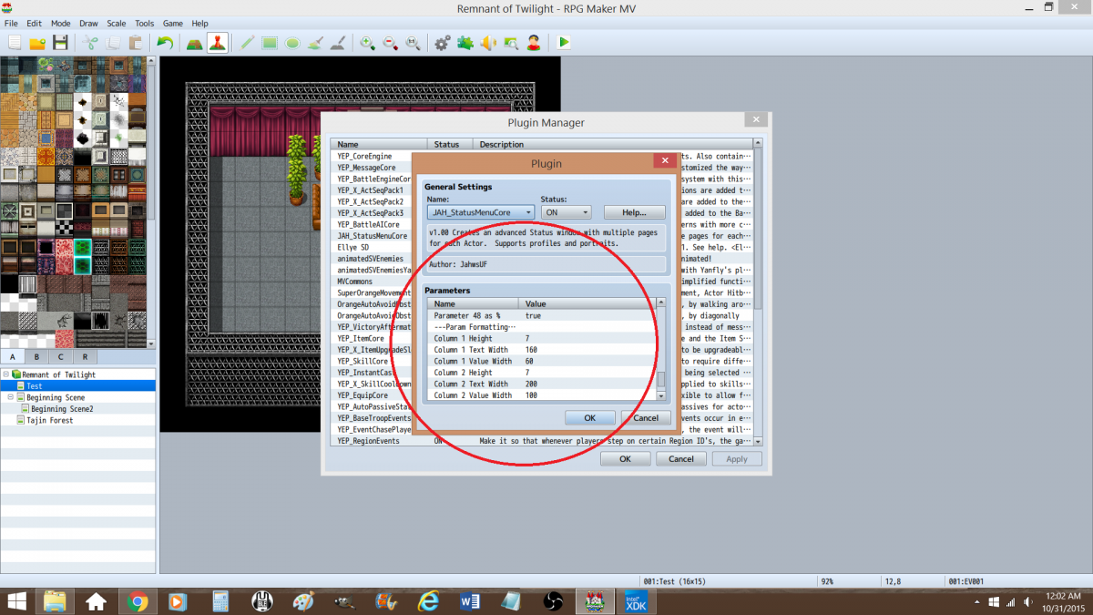Confirm Plugin dialog with OK
This screenshot has width=1093, height=615.
[x=589, y=417]
